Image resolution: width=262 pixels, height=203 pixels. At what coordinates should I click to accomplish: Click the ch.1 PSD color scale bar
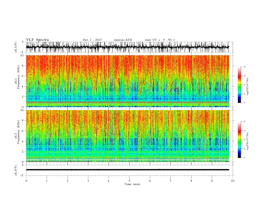click(x=239, y=85)
